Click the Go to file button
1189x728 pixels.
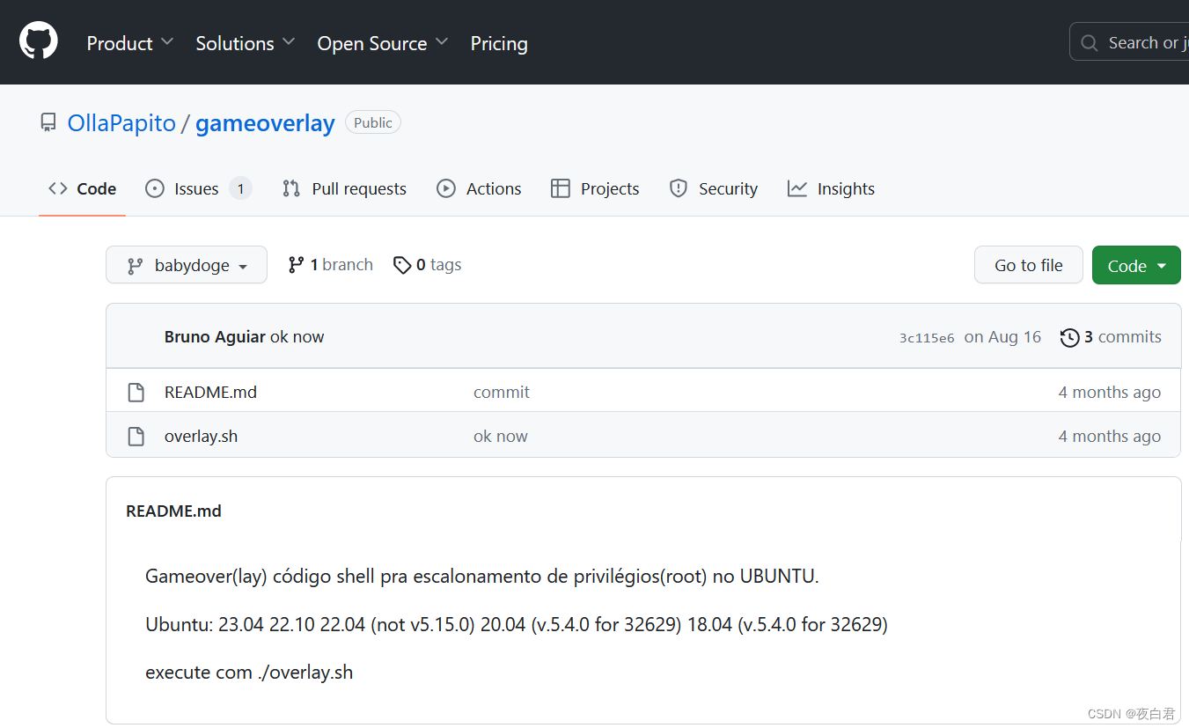coord(1029,265)
